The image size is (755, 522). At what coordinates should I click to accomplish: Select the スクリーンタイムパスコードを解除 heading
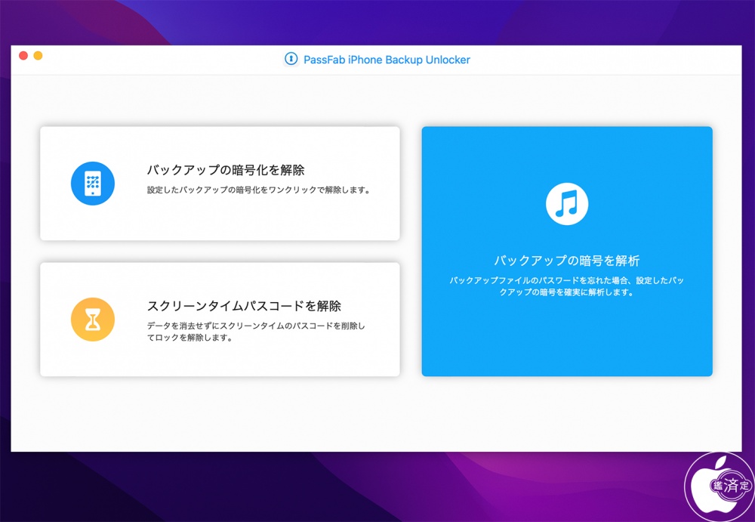[243, 306]
